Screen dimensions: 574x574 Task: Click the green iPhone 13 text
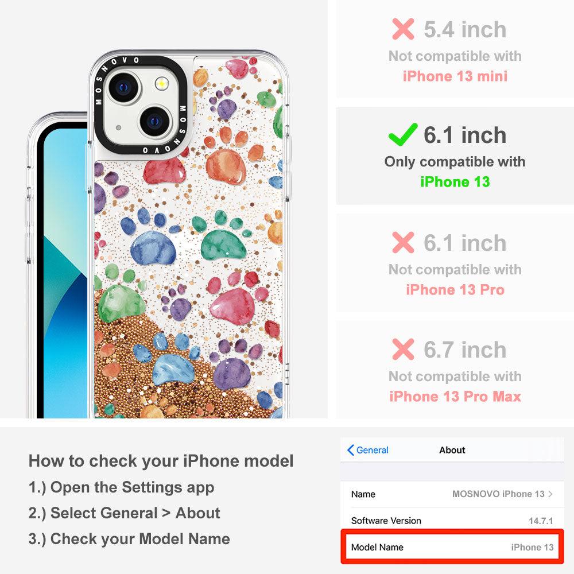click(x=455, y=181)
